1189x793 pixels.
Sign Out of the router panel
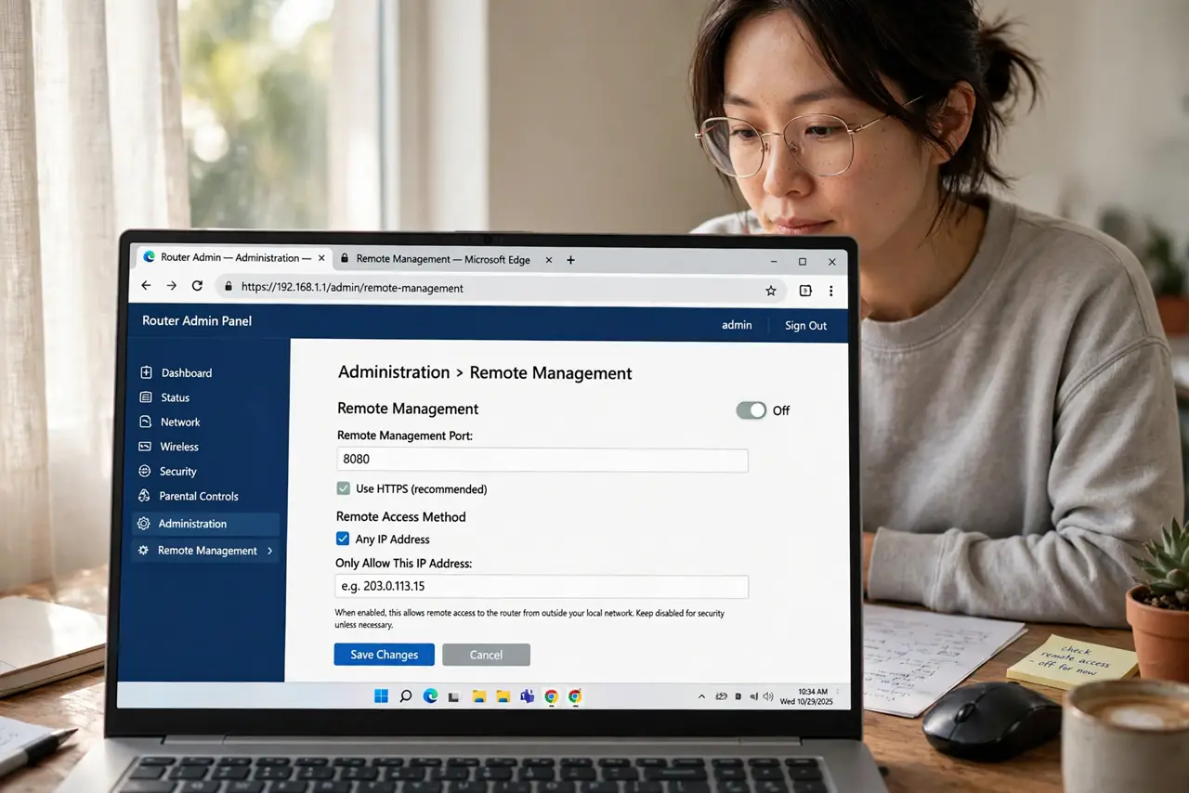pos(805,326)
